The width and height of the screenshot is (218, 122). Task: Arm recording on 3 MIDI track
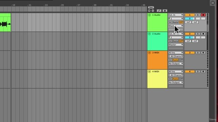pyautogui.click(x=203, y=53)
